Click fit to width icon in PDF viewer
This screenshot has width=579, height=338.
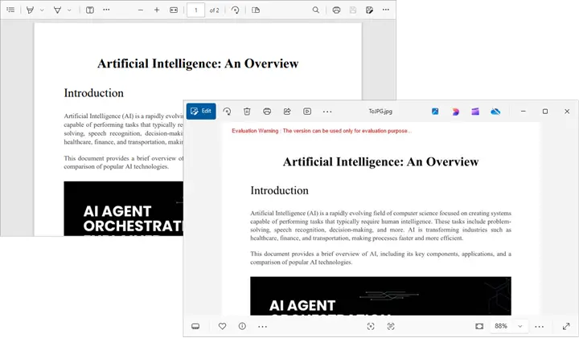pyautogui.click(x=174, y=10)
